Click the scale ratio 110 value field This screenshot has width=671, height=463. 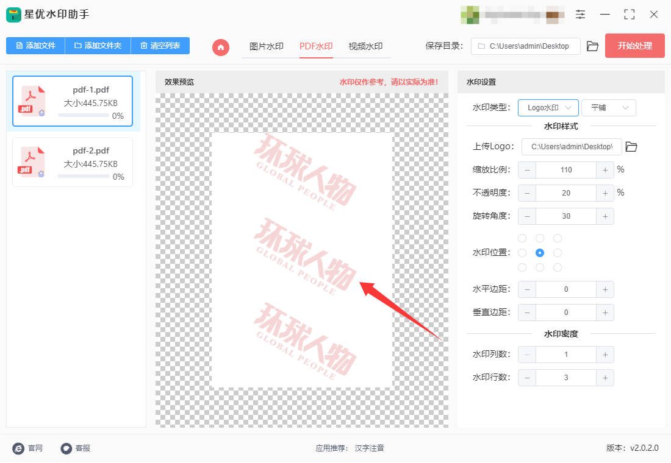pos(566,170)
